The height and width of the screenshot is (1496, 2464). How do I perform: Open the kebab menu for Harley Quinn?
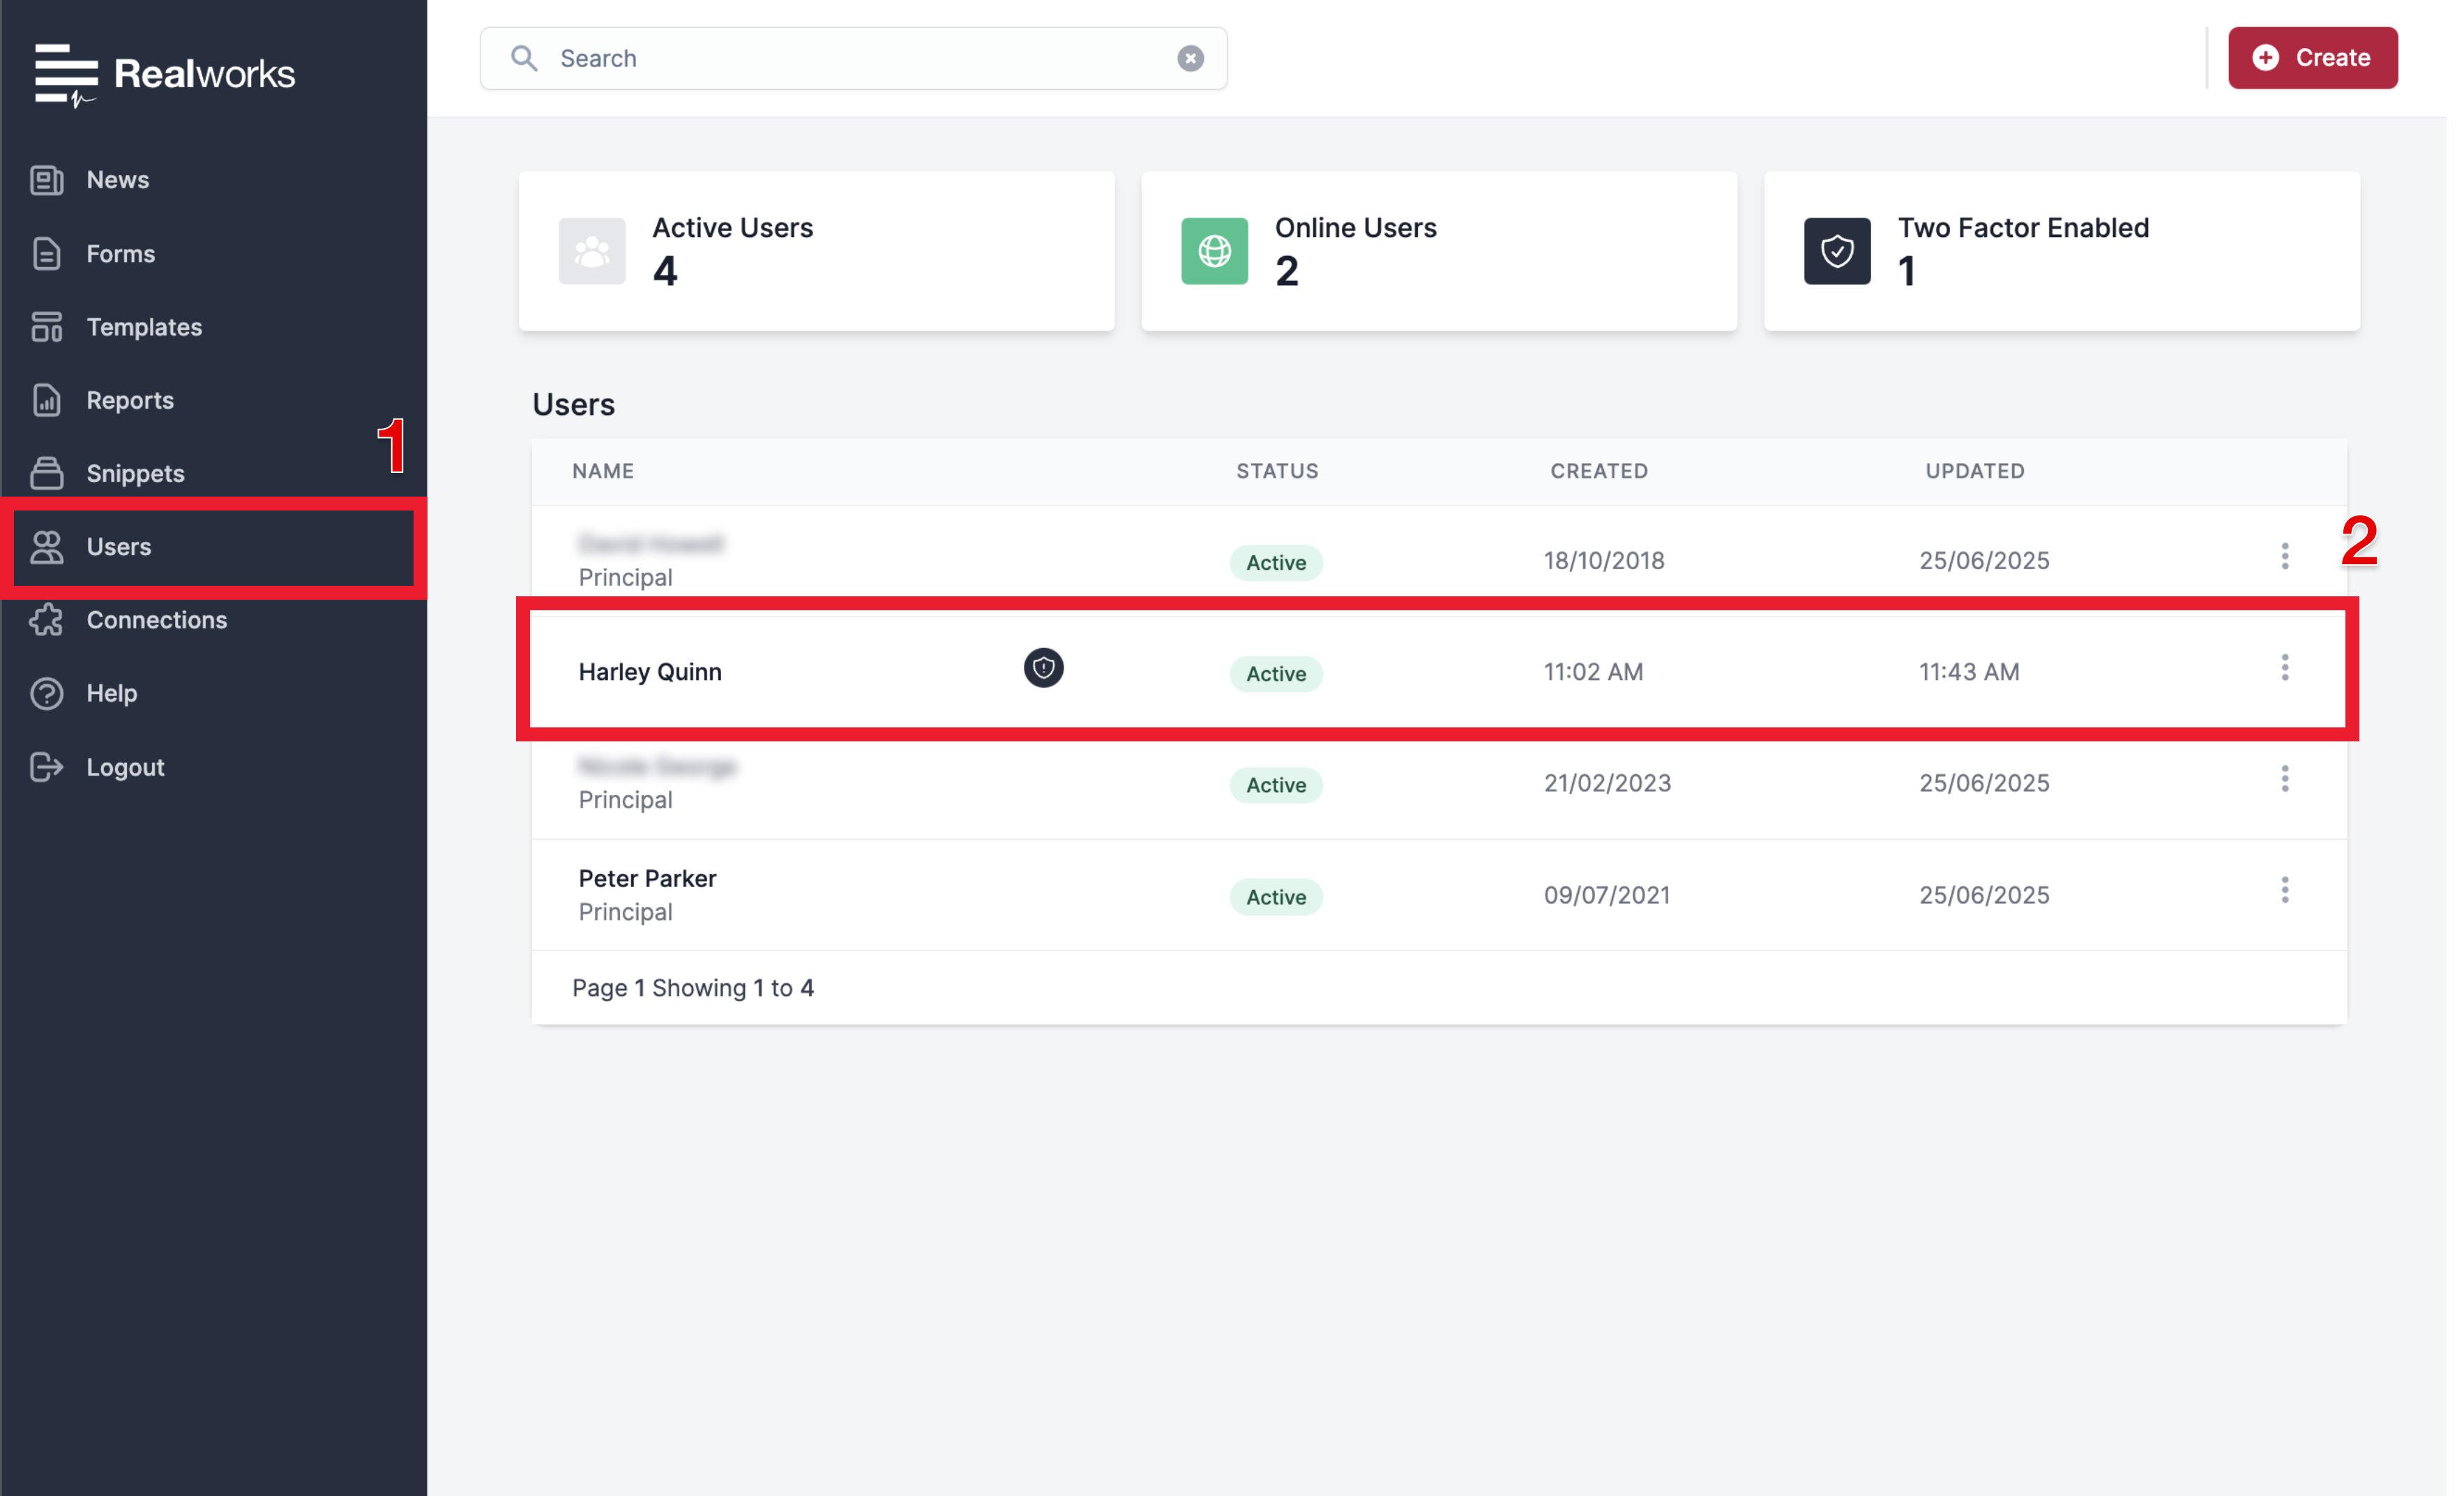(x=2285, y=668)
